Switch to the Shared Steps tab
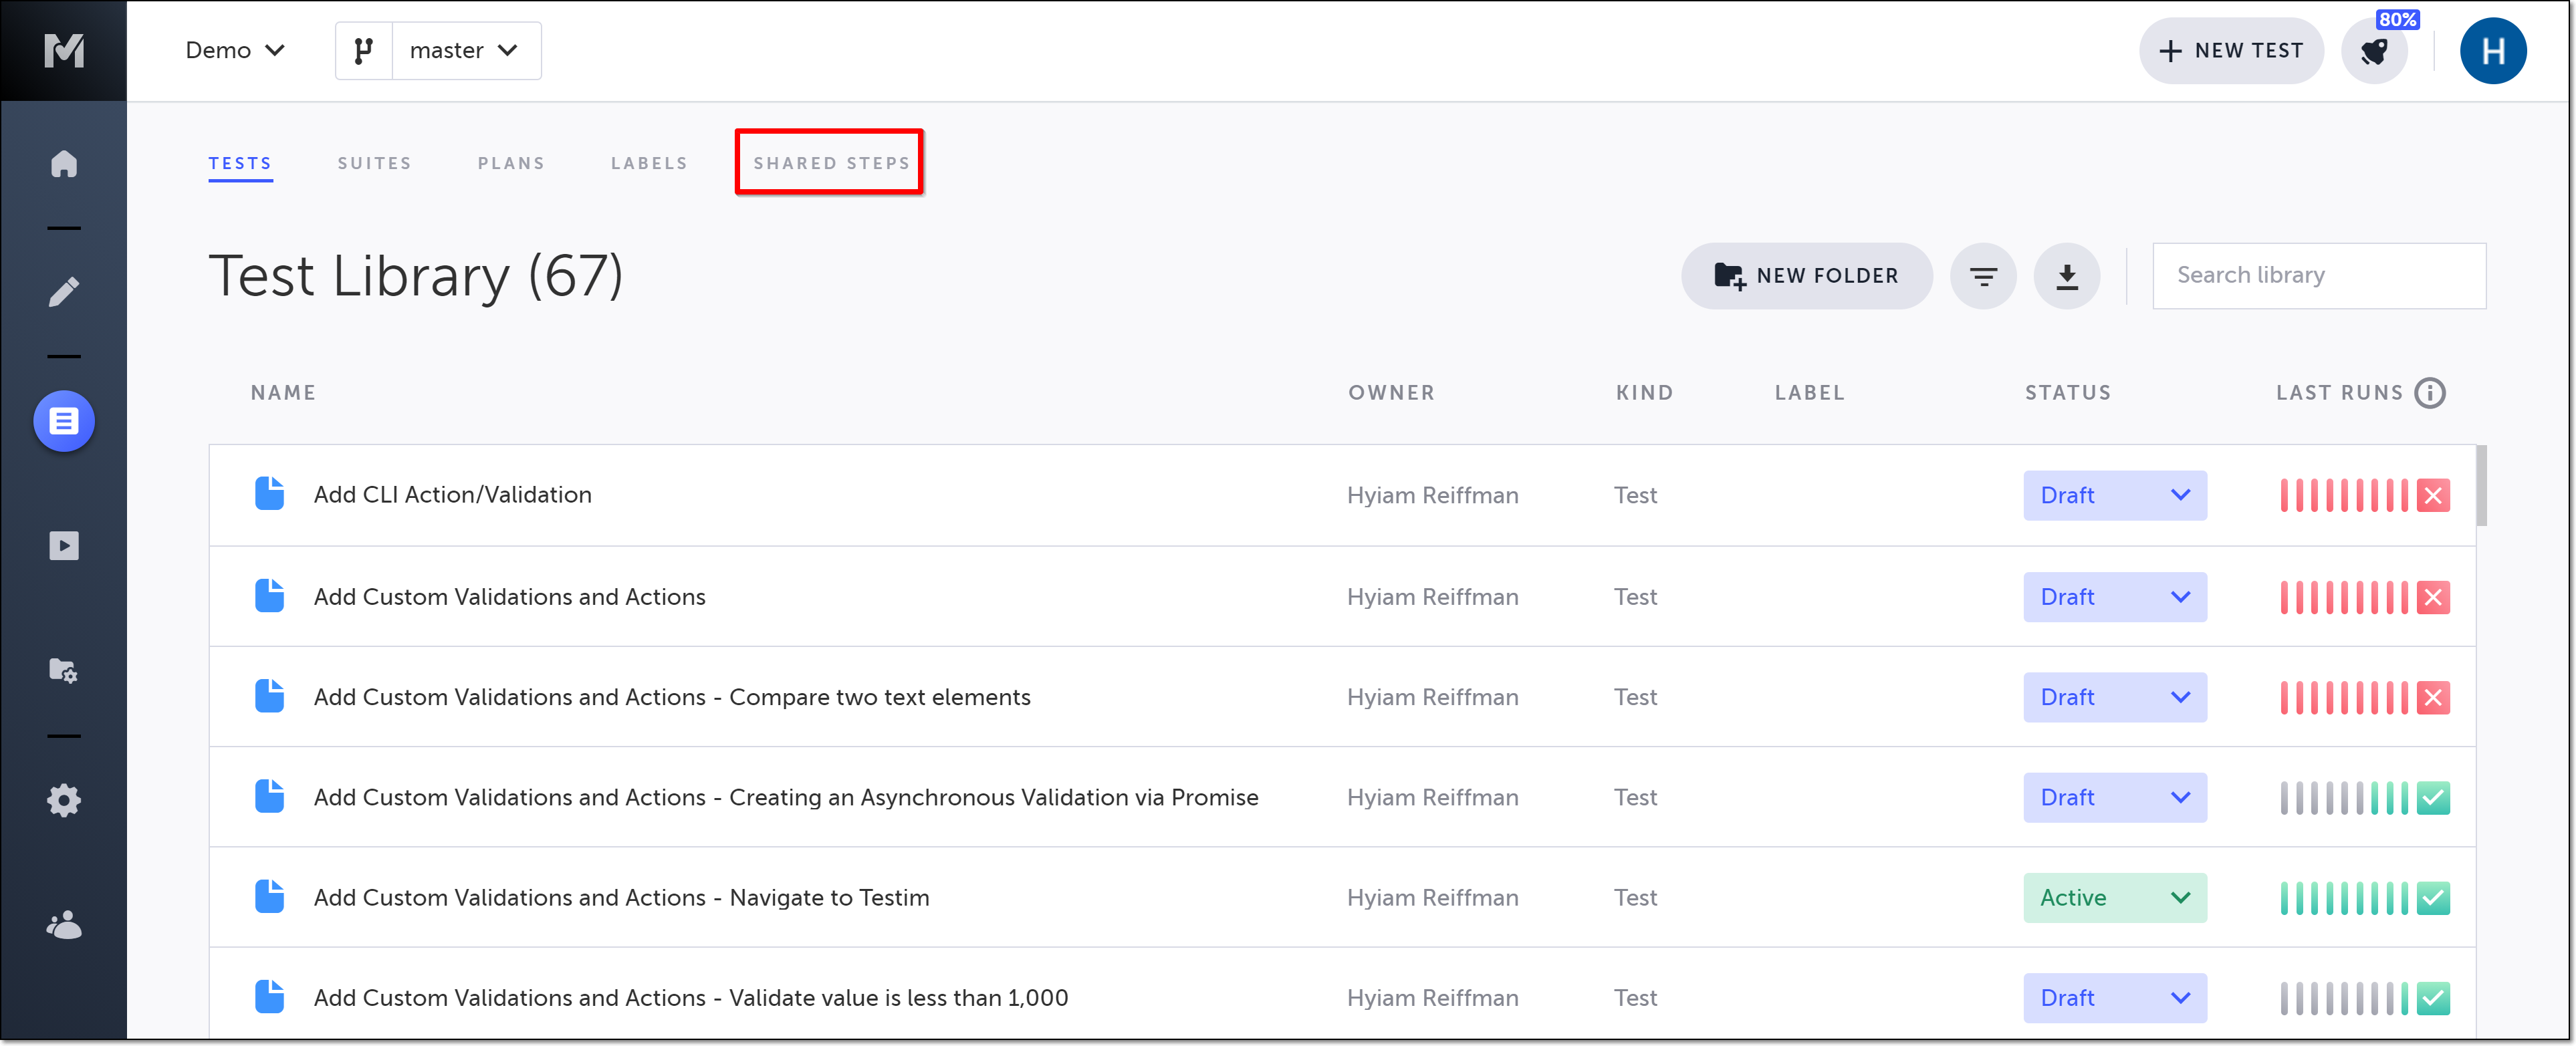This screenshot has width=2576, height=1046. tap(831, 163)
